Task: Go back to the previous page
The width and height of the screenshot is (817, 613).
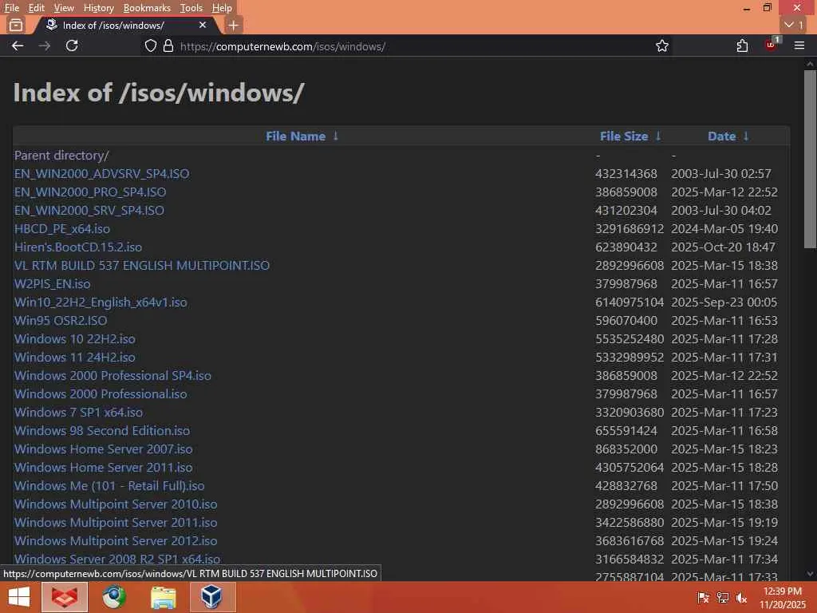Action: coord(18,45)
